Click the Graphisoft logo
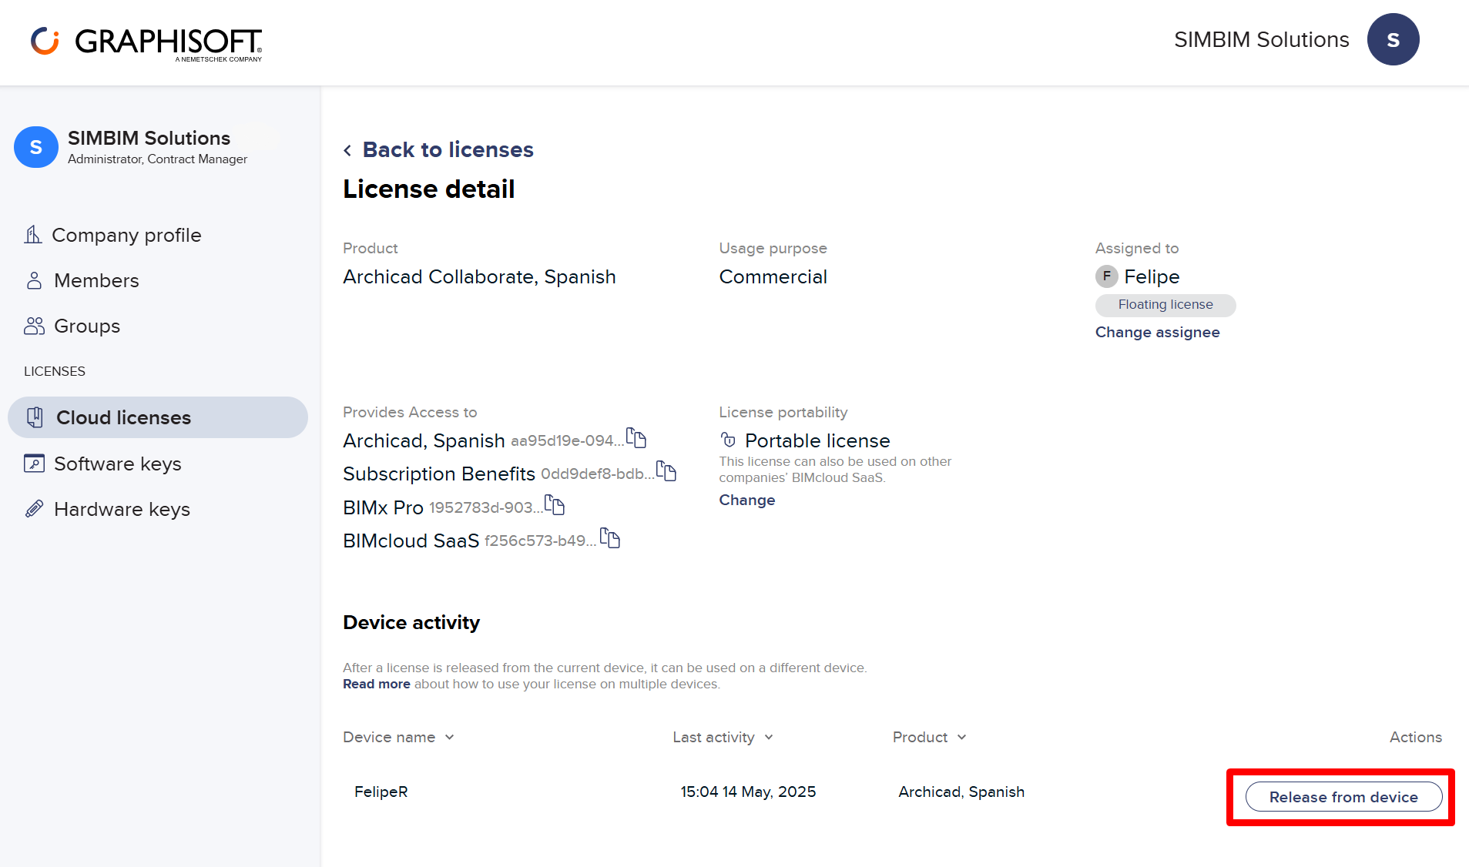 (146, 42)
